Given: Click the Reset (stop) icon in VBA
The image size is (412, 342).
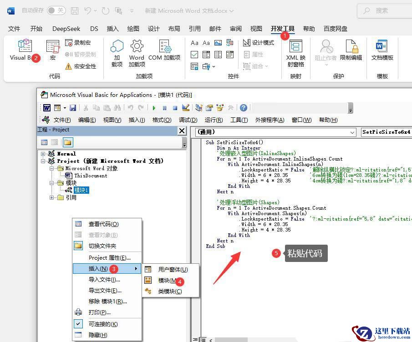Looking at the screenshot, I should (x=175, y=108).
